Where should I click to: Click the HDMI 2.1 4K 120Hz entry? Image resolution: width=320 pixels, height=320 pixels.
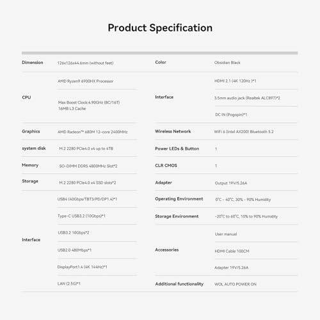point(235,81)
